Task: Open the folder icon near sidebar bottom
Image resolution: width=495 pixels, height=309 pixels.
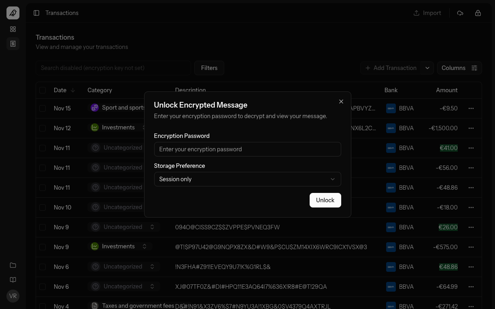Action: (13, 265)
